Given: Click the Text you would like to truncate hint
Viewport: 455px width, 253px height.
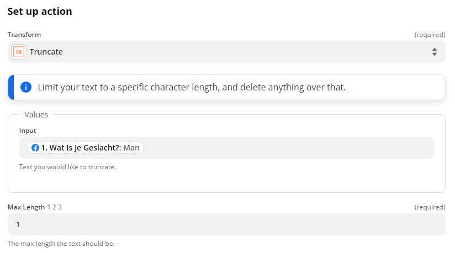Looking at the screenshot, I should (67, 166).
